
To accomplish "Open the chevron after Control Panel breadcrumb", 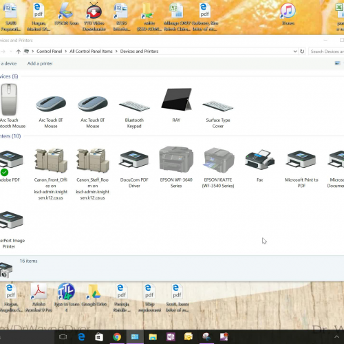I will (66, 52).
